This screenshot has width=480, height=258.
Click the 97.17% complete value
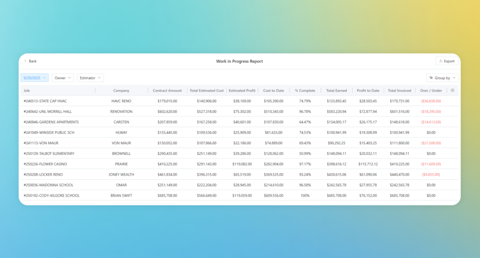pos(305,164)
